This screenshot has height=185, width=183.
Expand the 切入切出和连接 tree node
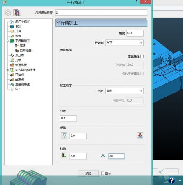click(x=7, y=70)
